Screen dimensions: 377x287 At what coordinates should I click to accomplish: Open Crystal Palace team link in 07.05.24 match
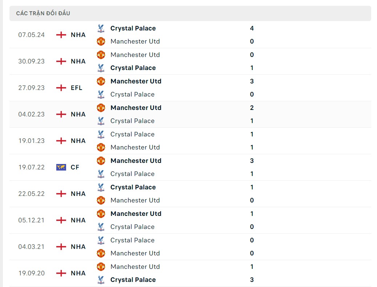point(133,28)
